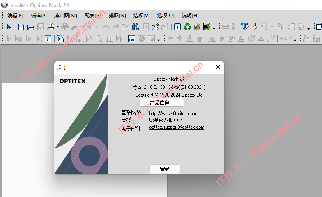This screenshot has width=322, height=197.
Task: Click the plotter icon next to printer
Action: (x=75, y=27)
